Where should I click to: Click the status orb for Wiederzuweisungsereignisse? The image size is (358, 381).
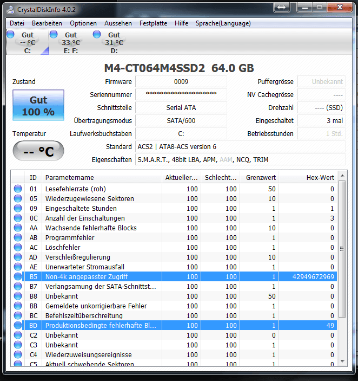pyautogui.click(x=18, y=354)
